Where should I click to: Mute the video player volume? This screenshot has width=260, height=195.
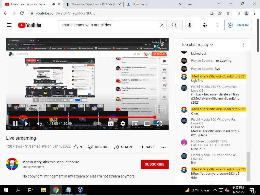tap(39, 124)
